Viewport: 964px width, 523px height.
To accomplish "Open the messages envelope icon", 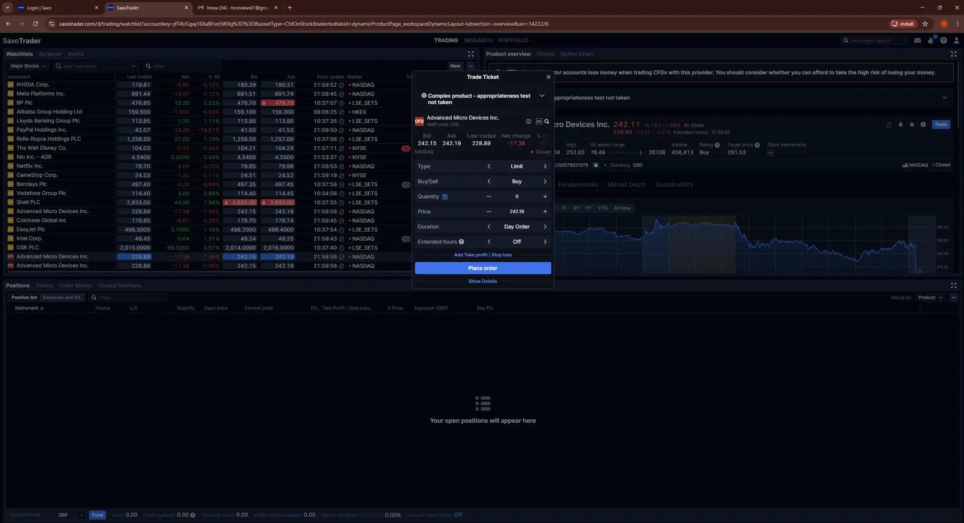I will click(x=918, y=40).
